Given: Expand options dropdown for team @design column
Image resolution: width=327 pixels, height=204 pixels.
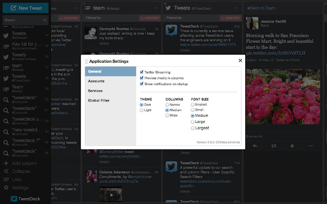Looking at the screenshot, I should click(156, 8).
